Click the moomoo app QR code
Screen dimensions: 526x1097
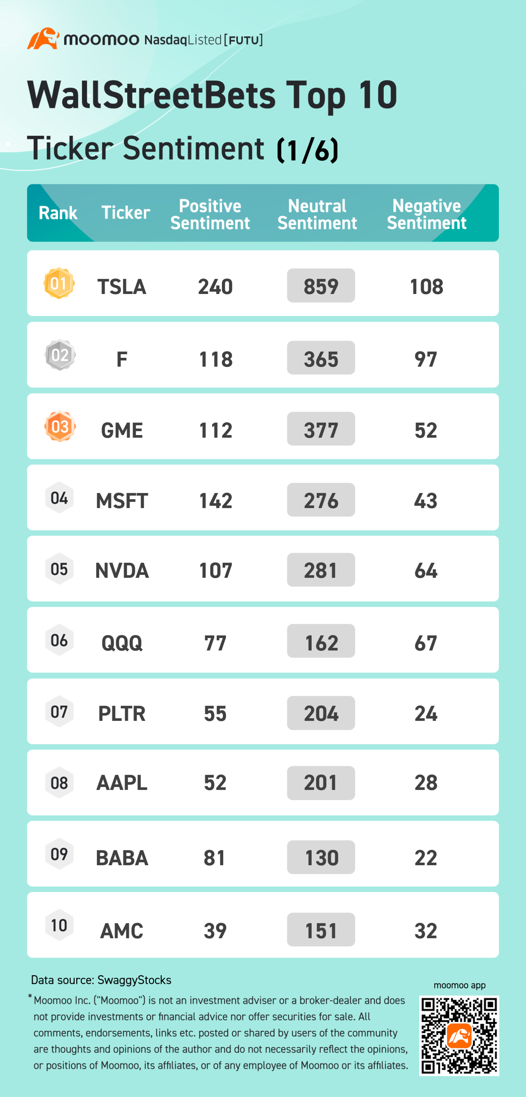pos(459,1035)
